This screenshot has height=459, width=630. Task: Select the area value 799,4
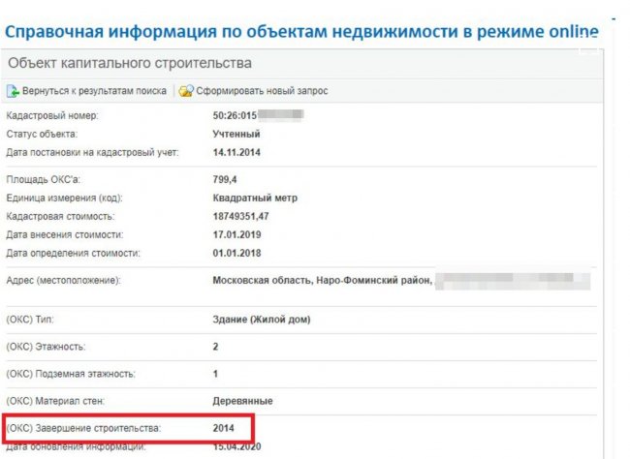(226, 180)
